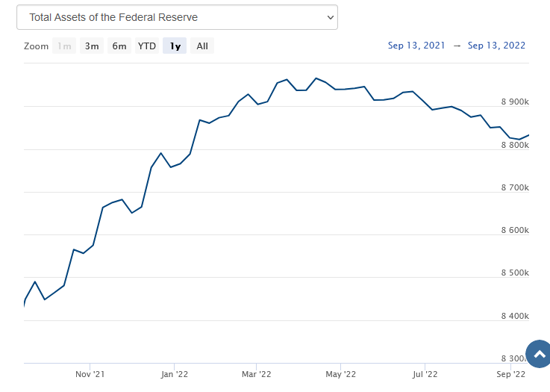Show All data range
The width and height of the screenshot is (550, 392).
(202, 46)
